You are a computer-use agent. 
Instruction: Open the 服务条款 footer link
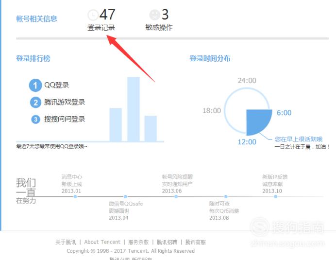pyautogui.click(x=138, y=242)
